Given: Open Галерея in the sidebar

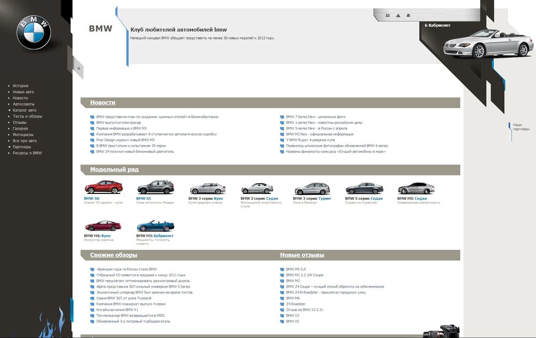Looking at the screenshot, I should [x=20, y=129].
